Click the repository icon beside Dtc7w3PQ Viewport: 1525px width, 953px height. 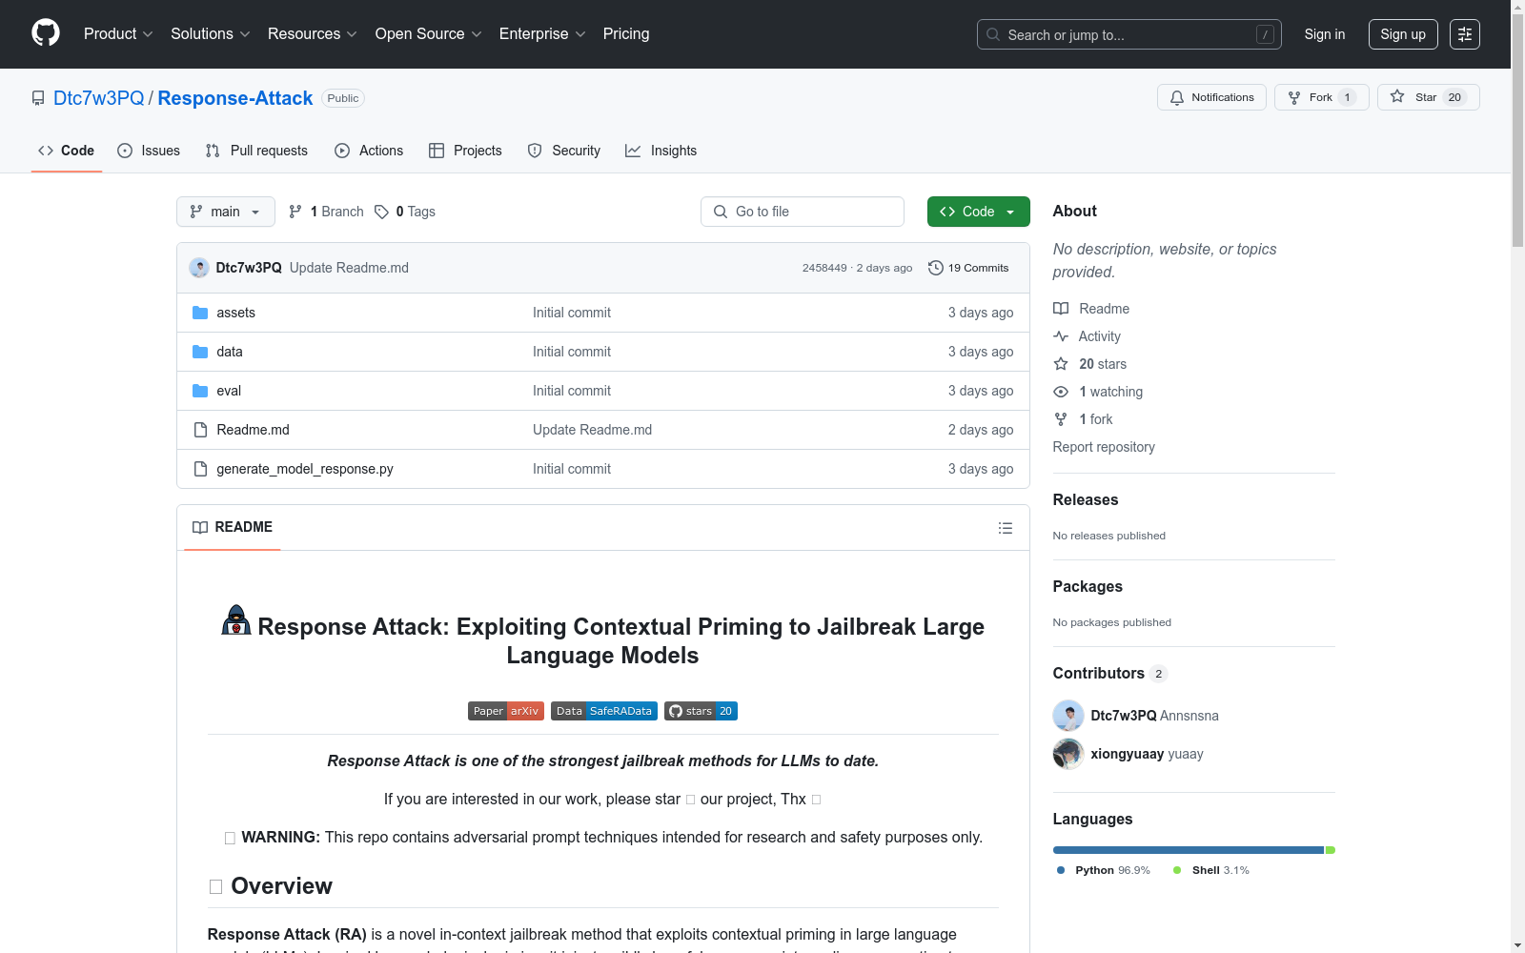tap(38, 98)
